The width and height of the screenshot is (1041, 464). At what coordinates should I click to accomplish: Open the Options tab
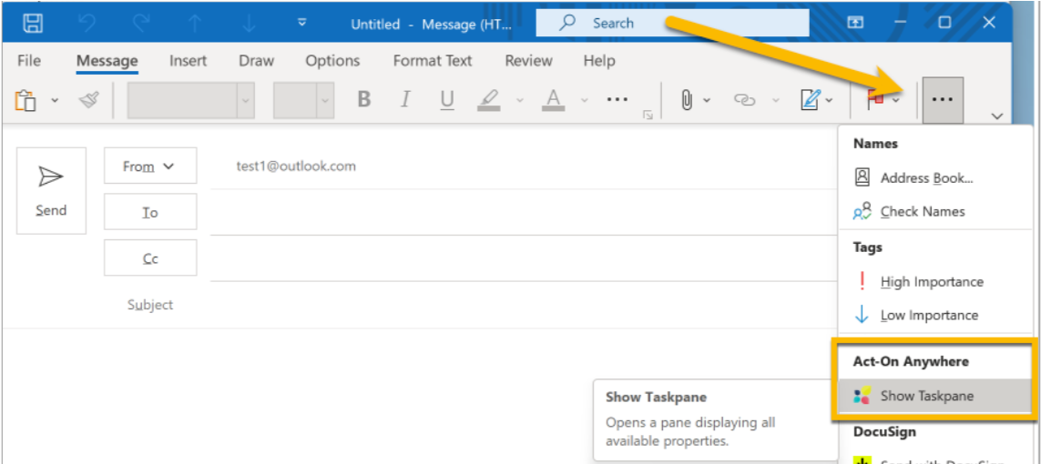pos(332,61)
